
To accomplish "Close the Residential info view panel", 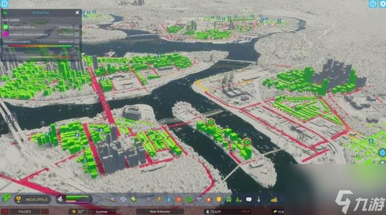I will click(x=77, y=12).
